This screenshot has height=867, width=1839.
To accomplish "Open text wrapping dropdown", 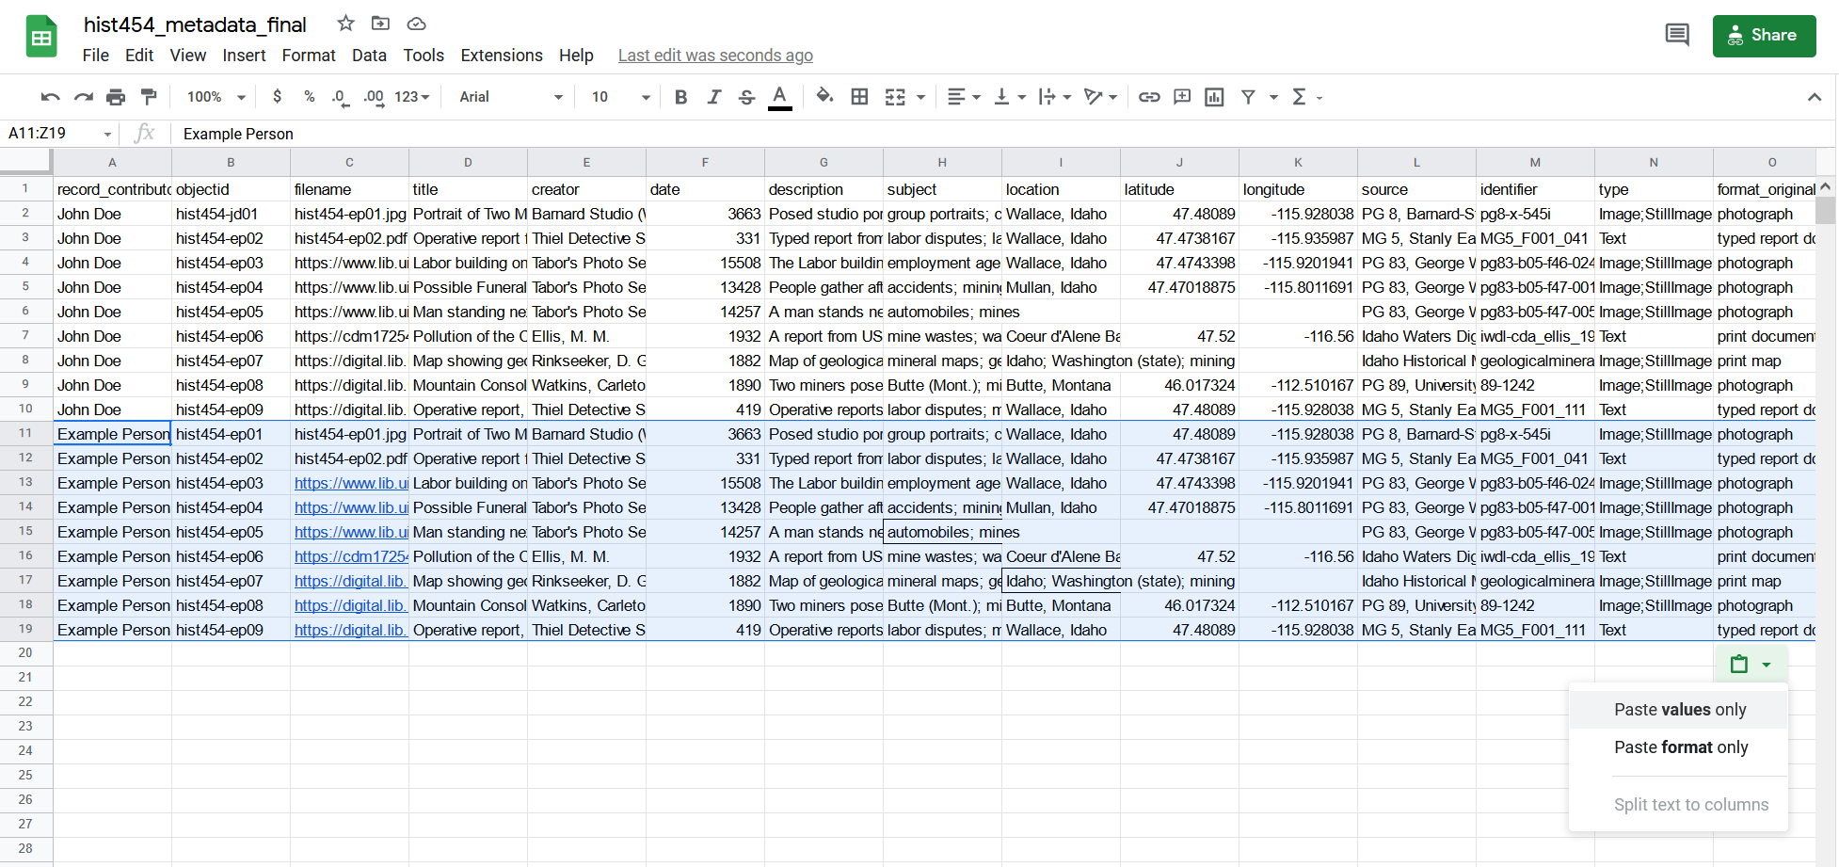I will pyautogui.click(x=1055, y=97).
